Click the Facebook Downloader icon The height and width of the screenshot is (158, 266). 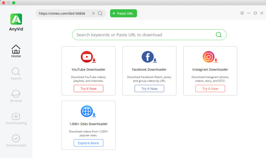point(149,57)
